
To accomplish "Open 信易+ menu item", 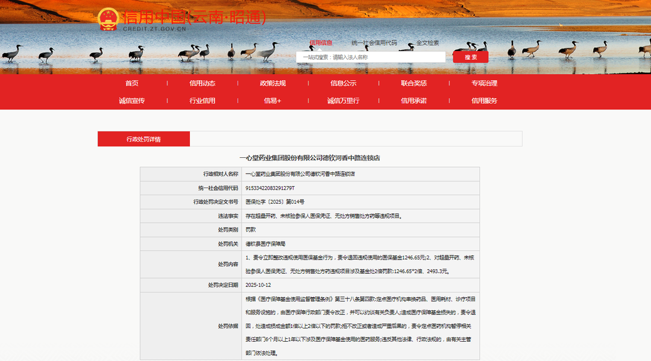I will [x=273, y=101].
